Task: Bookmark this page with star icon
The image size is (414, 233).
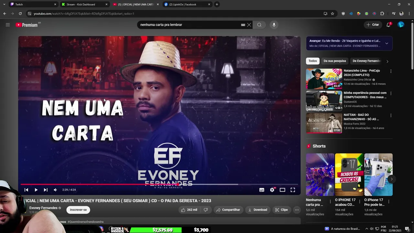Action: point(332,14)
